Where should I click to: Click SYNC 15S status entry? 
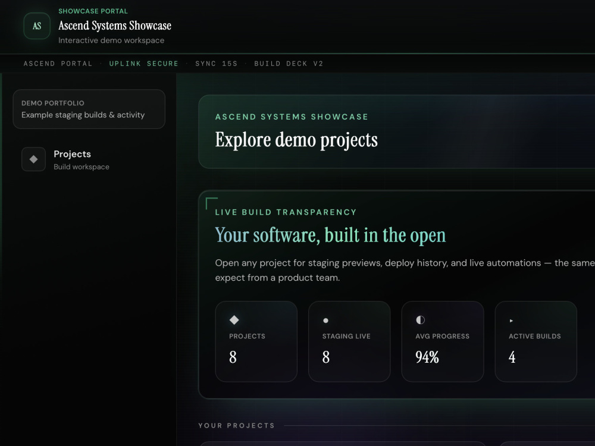tap(217, 64)
